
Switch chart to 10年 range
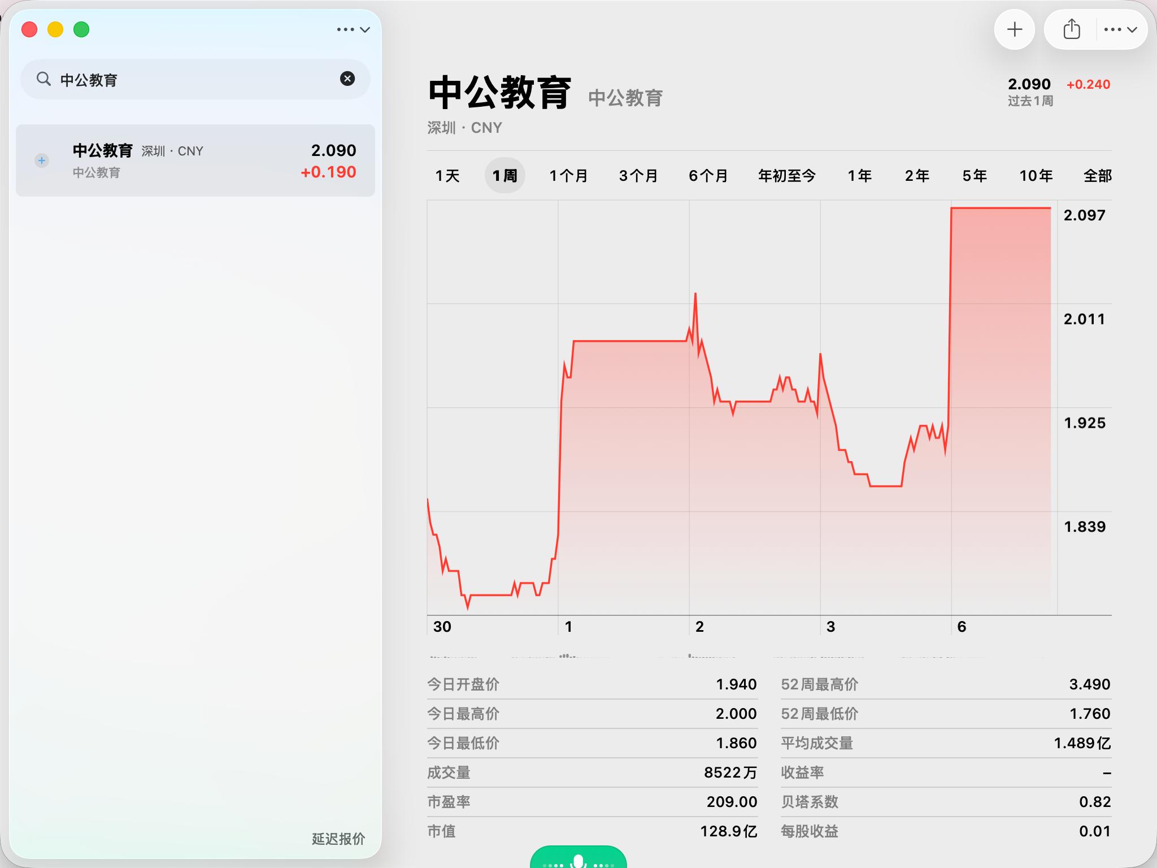(x=1036, y=176)
